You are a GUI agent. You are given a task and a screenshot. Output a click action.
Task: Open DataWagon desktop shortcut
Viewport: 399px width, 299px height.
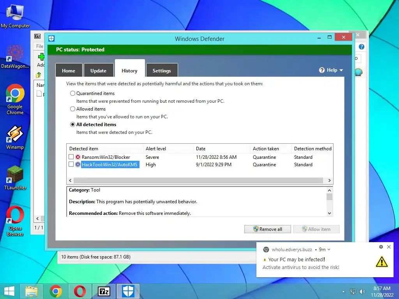click(x=15, y=57)
